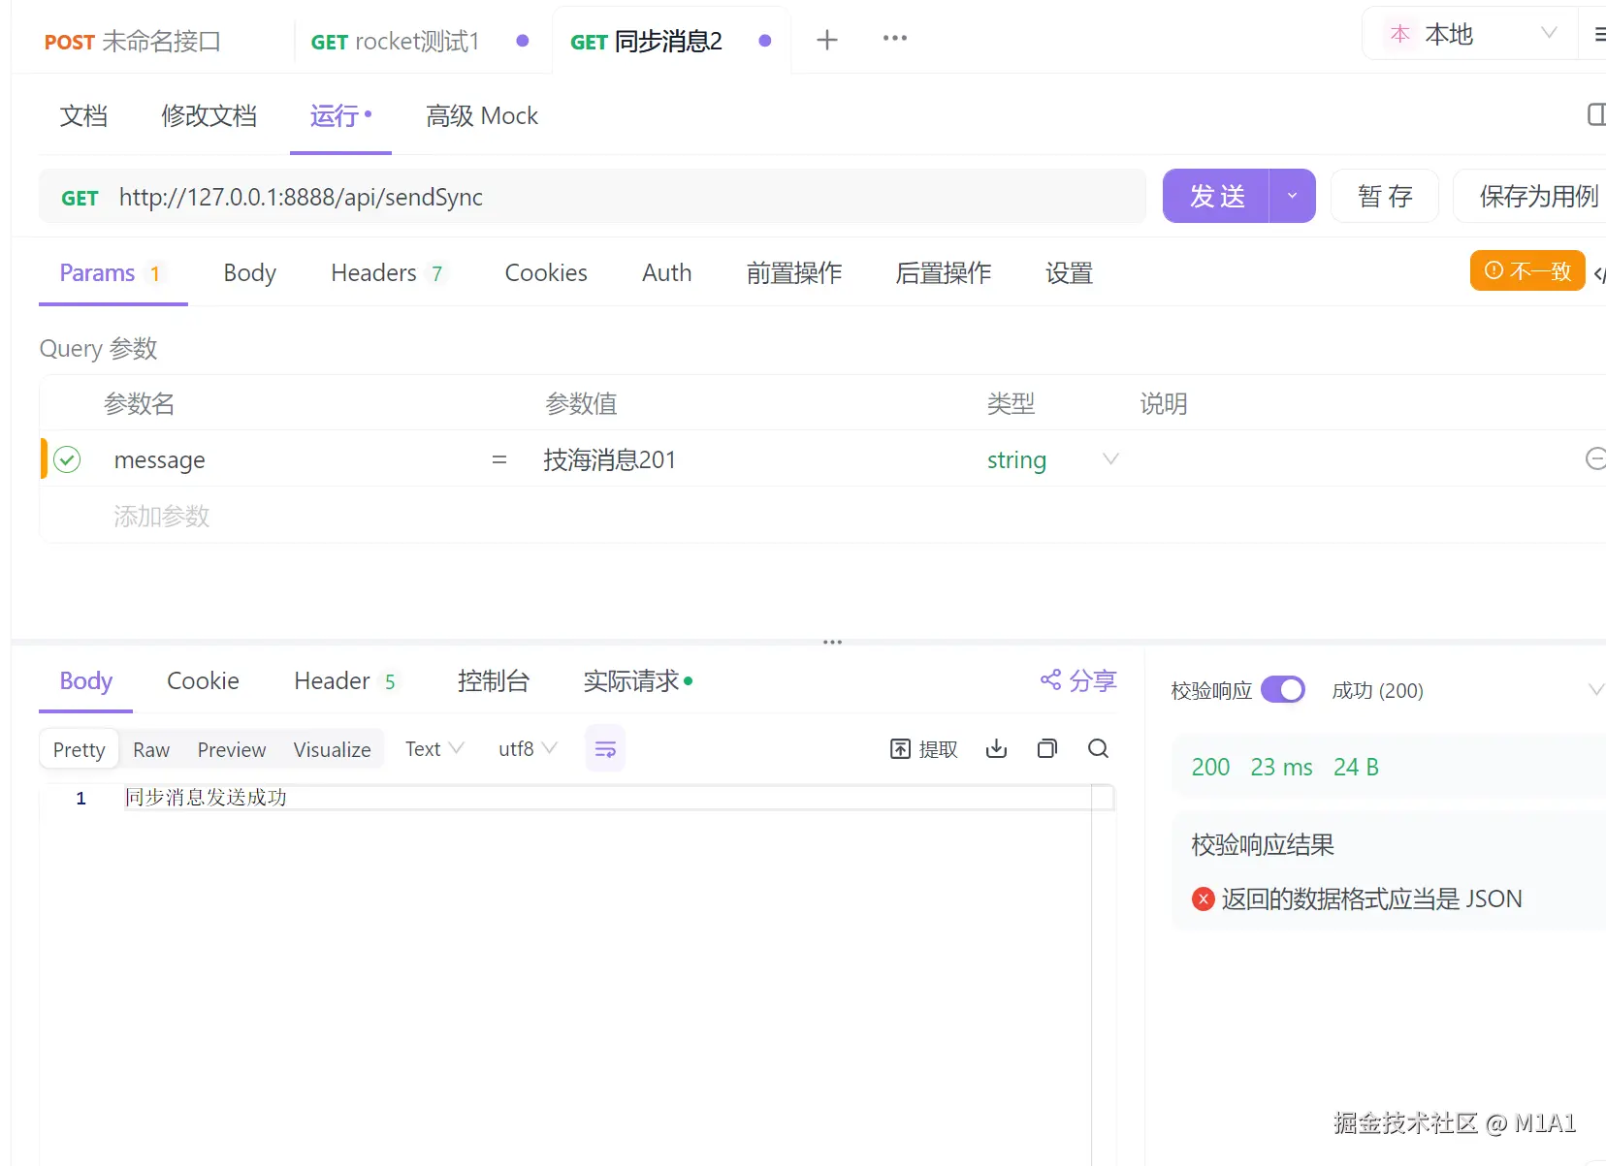Click the 添加参数 add parameter field
Viewport: 1606px width, 1166px height.
162,516
